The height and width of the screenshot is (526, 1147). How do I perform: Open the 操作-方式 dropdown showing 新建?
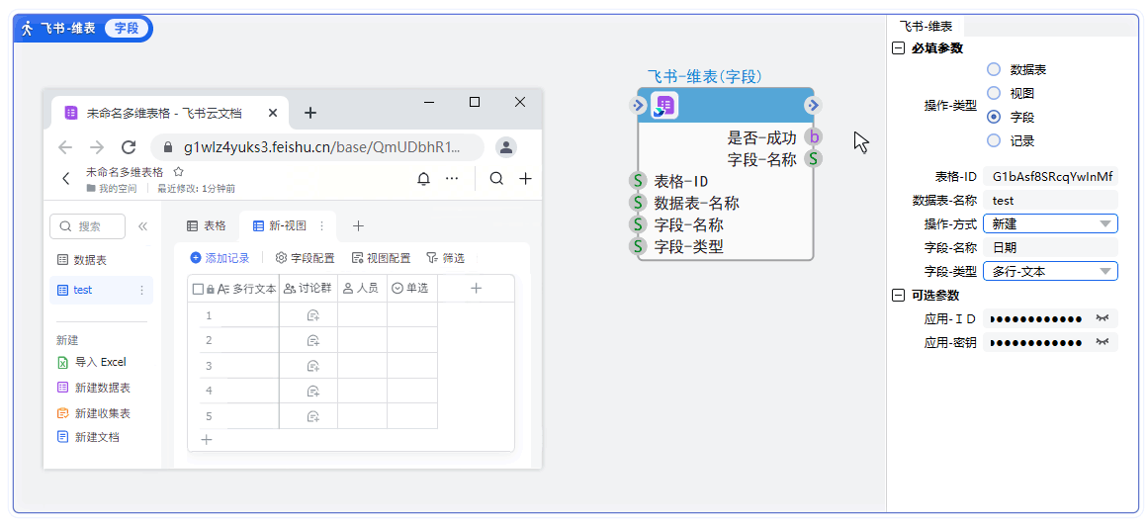tap(1050, 223)
